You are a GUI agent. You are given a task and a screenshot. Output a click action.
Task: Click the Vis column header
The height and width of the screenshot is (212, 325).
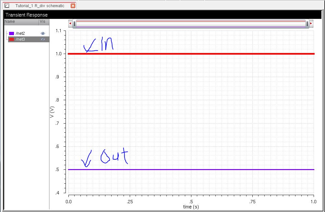(44, 21)
